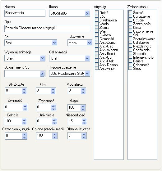Check the Ciemność attribute
Screen dimensions: 162x171
pyautogui.click(x=97, y=38)
